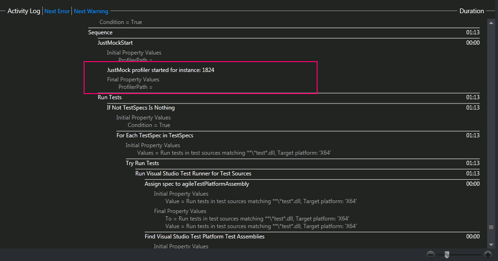The width and height of the screenshot is (498, 261).
Task: Click the Duration column header
Action: tap(471, 11)
